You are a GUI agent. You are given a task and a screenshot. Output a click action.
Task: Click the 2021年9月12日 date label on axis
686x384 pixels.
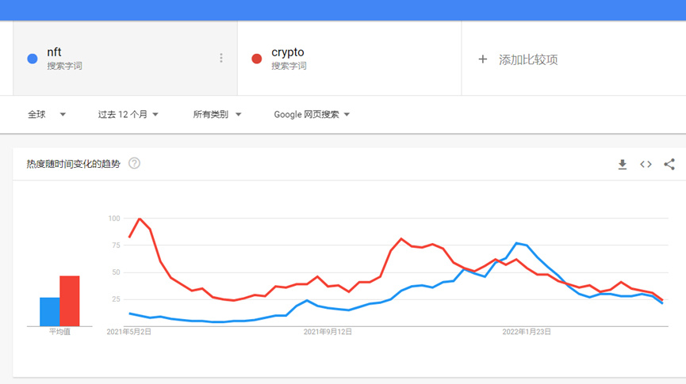[x=328, y=333]
